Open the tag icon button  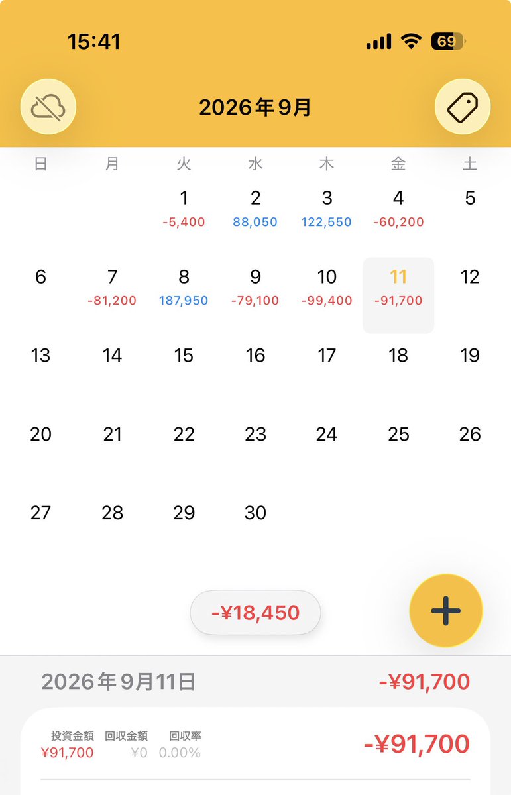point(463,107)
